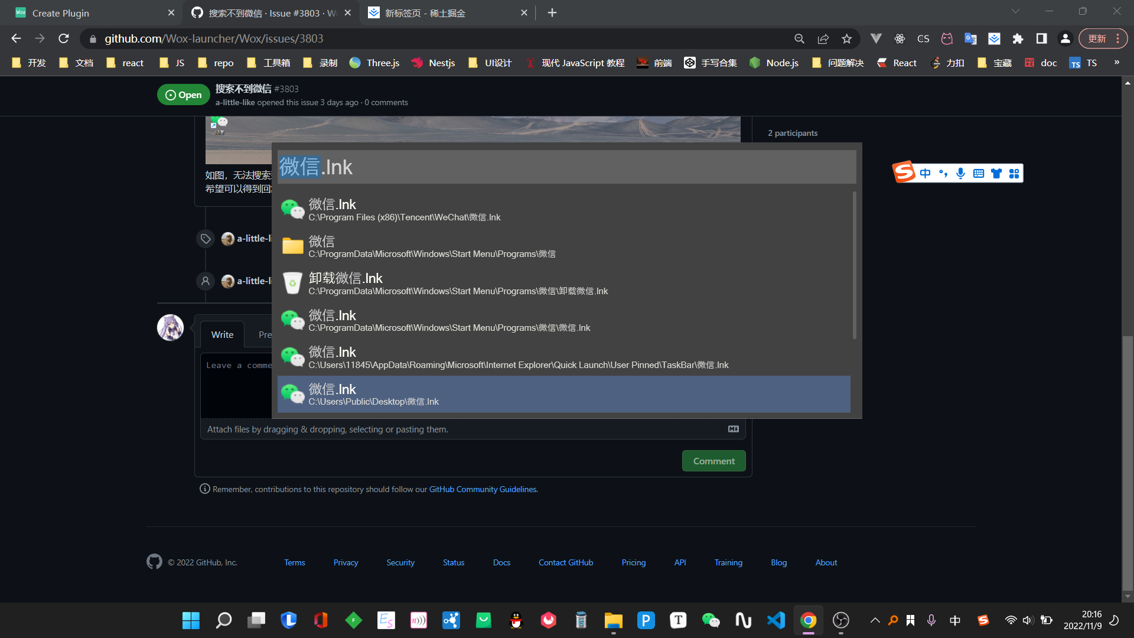Click the 中 input indicator in taskbar

click(x=955, y=620)
